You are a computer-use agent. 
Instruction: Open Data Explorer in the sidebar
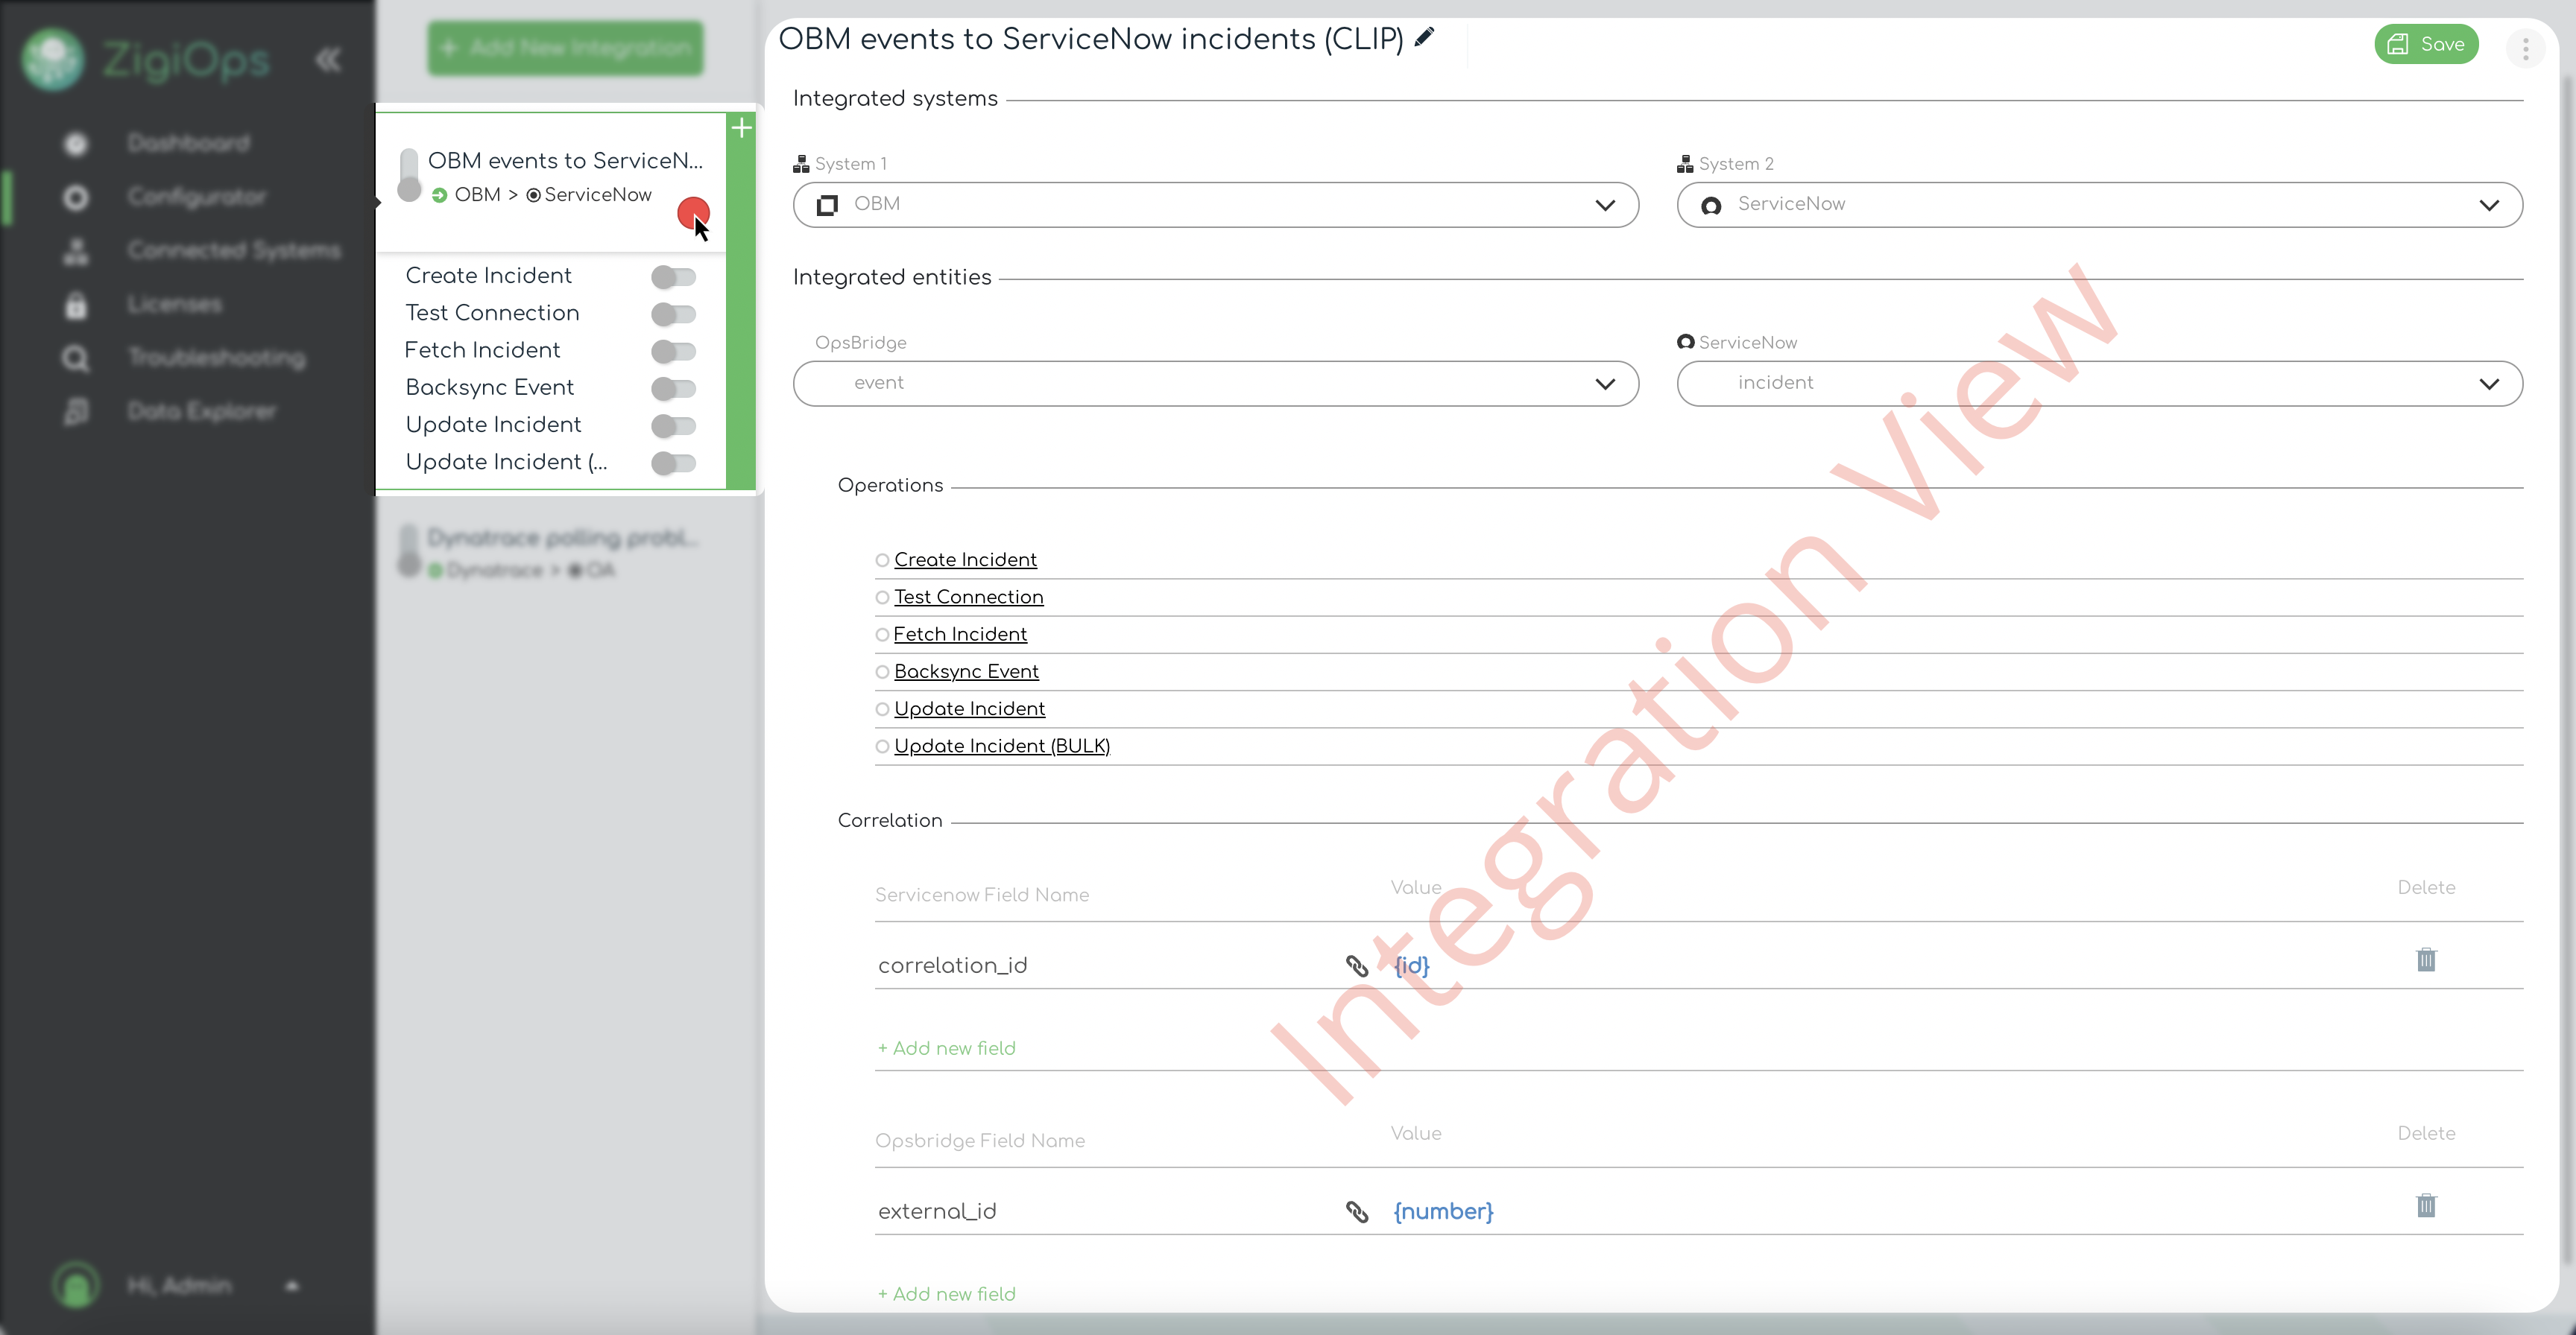pyautogui.click(x=201, y=412)
